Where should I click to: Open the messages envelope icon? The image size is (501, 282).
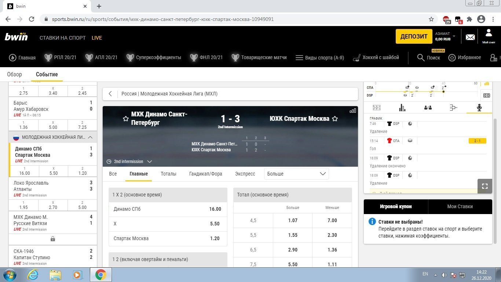470,37
